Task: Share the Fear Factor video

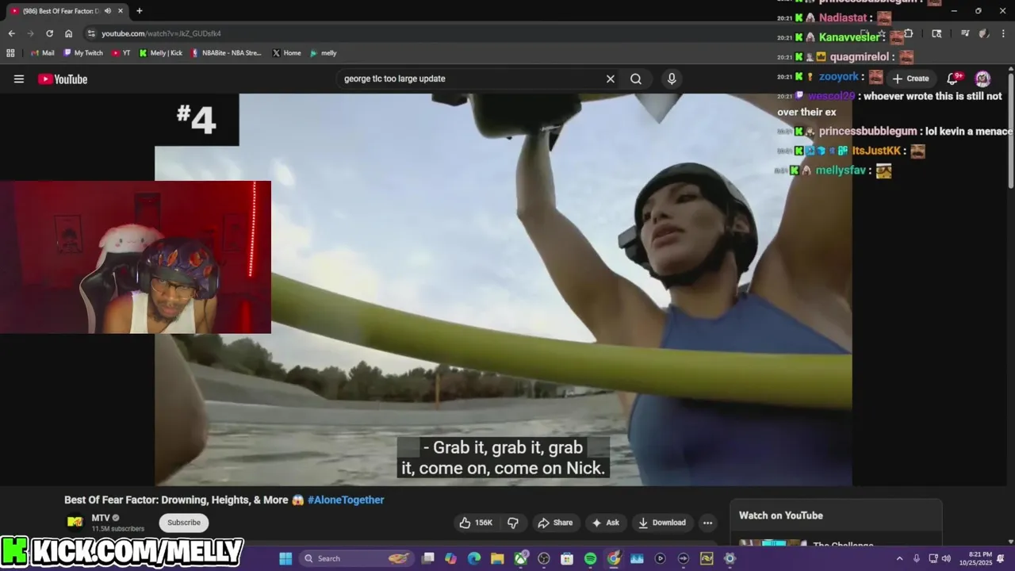Action: point(555,523)
